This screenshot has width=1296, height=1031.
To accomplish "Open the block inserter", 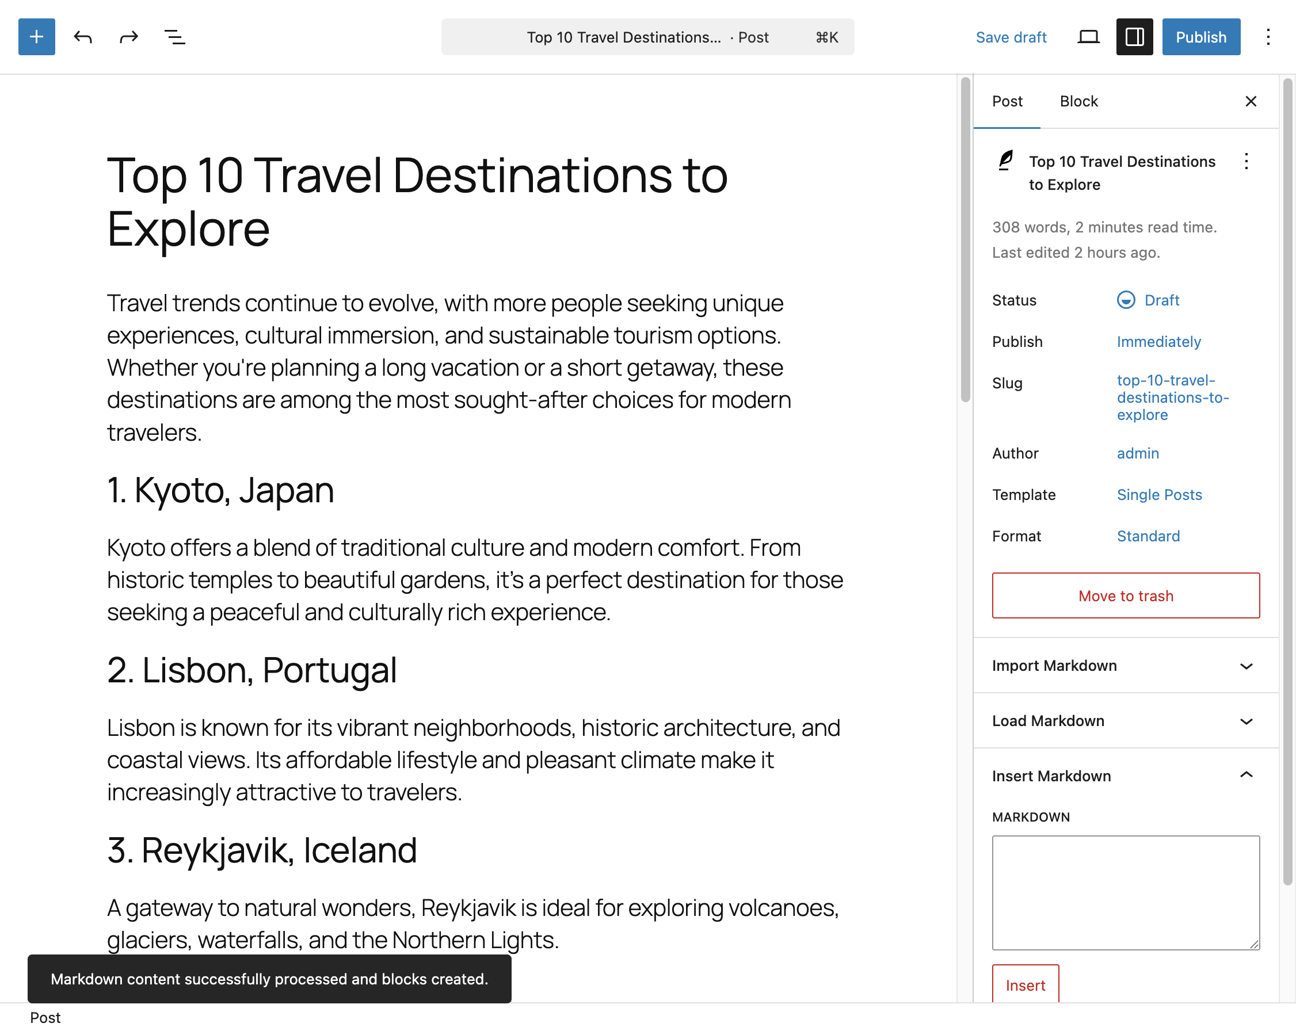I will (x=36, y=37).
